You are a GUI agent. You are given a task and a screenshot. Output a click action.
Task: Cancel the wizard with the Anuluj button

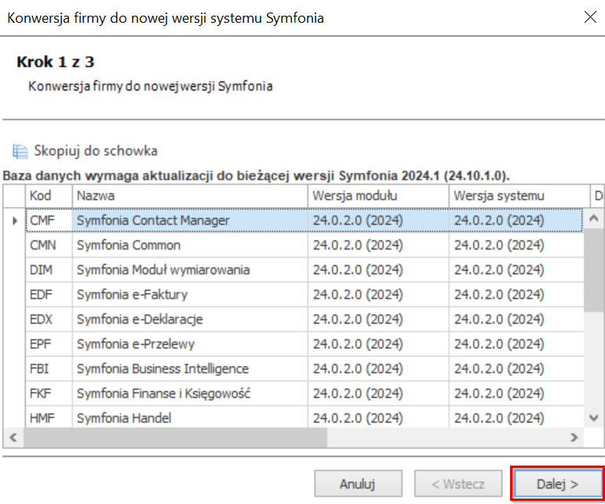coord(358,484)
